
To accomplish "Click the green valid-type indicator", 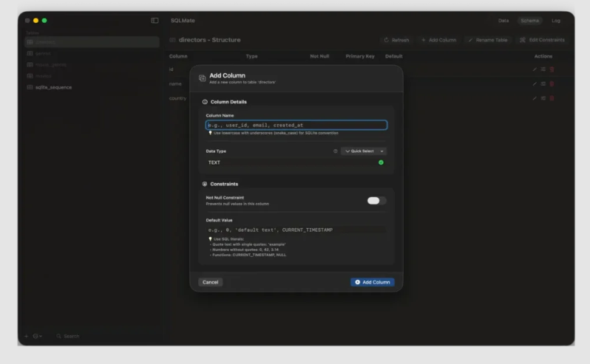I will (381, 162).
